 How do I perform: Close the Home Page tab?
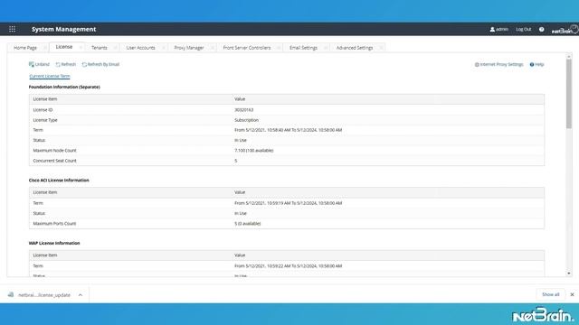[44, 48]
